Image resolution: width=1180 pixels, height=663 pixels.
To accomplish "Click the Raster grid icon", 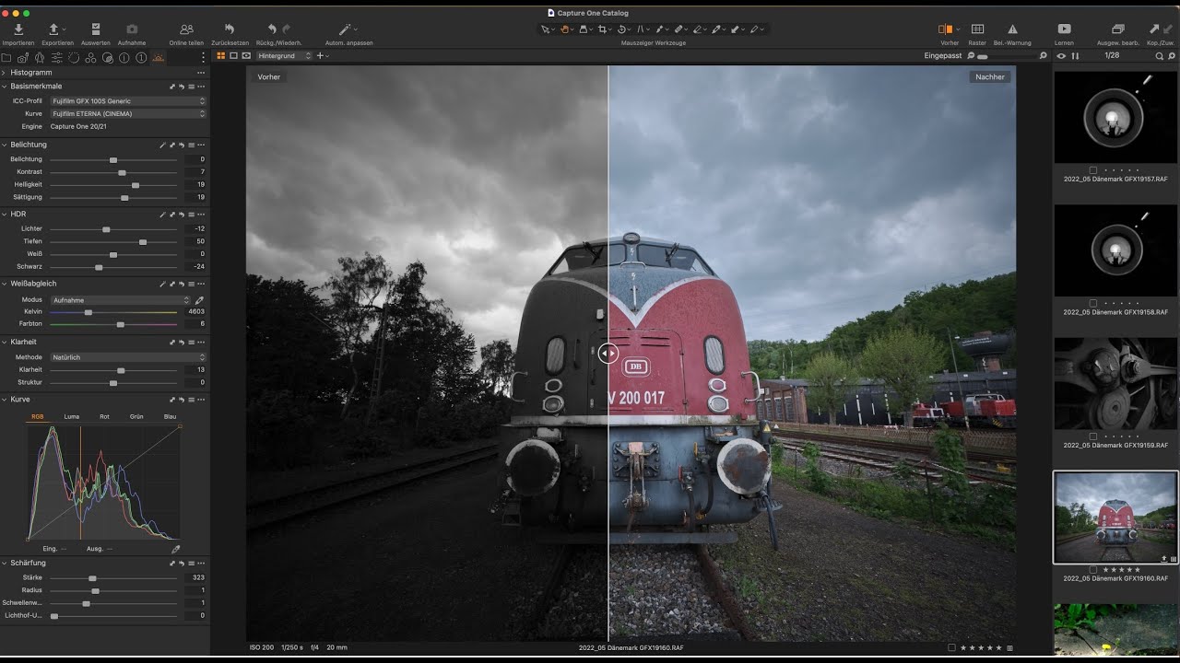I will point(977,29).
